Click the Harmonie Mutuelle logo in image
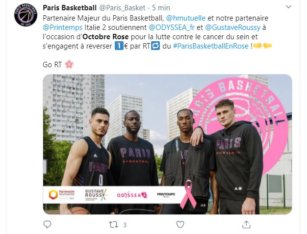 coord(62,194)
